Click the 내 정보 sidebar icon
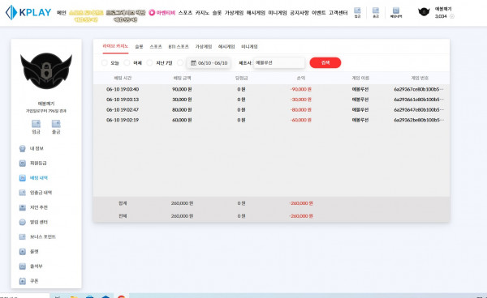Image resolution: width=487 pixels, height=298 pixels. 23,148
